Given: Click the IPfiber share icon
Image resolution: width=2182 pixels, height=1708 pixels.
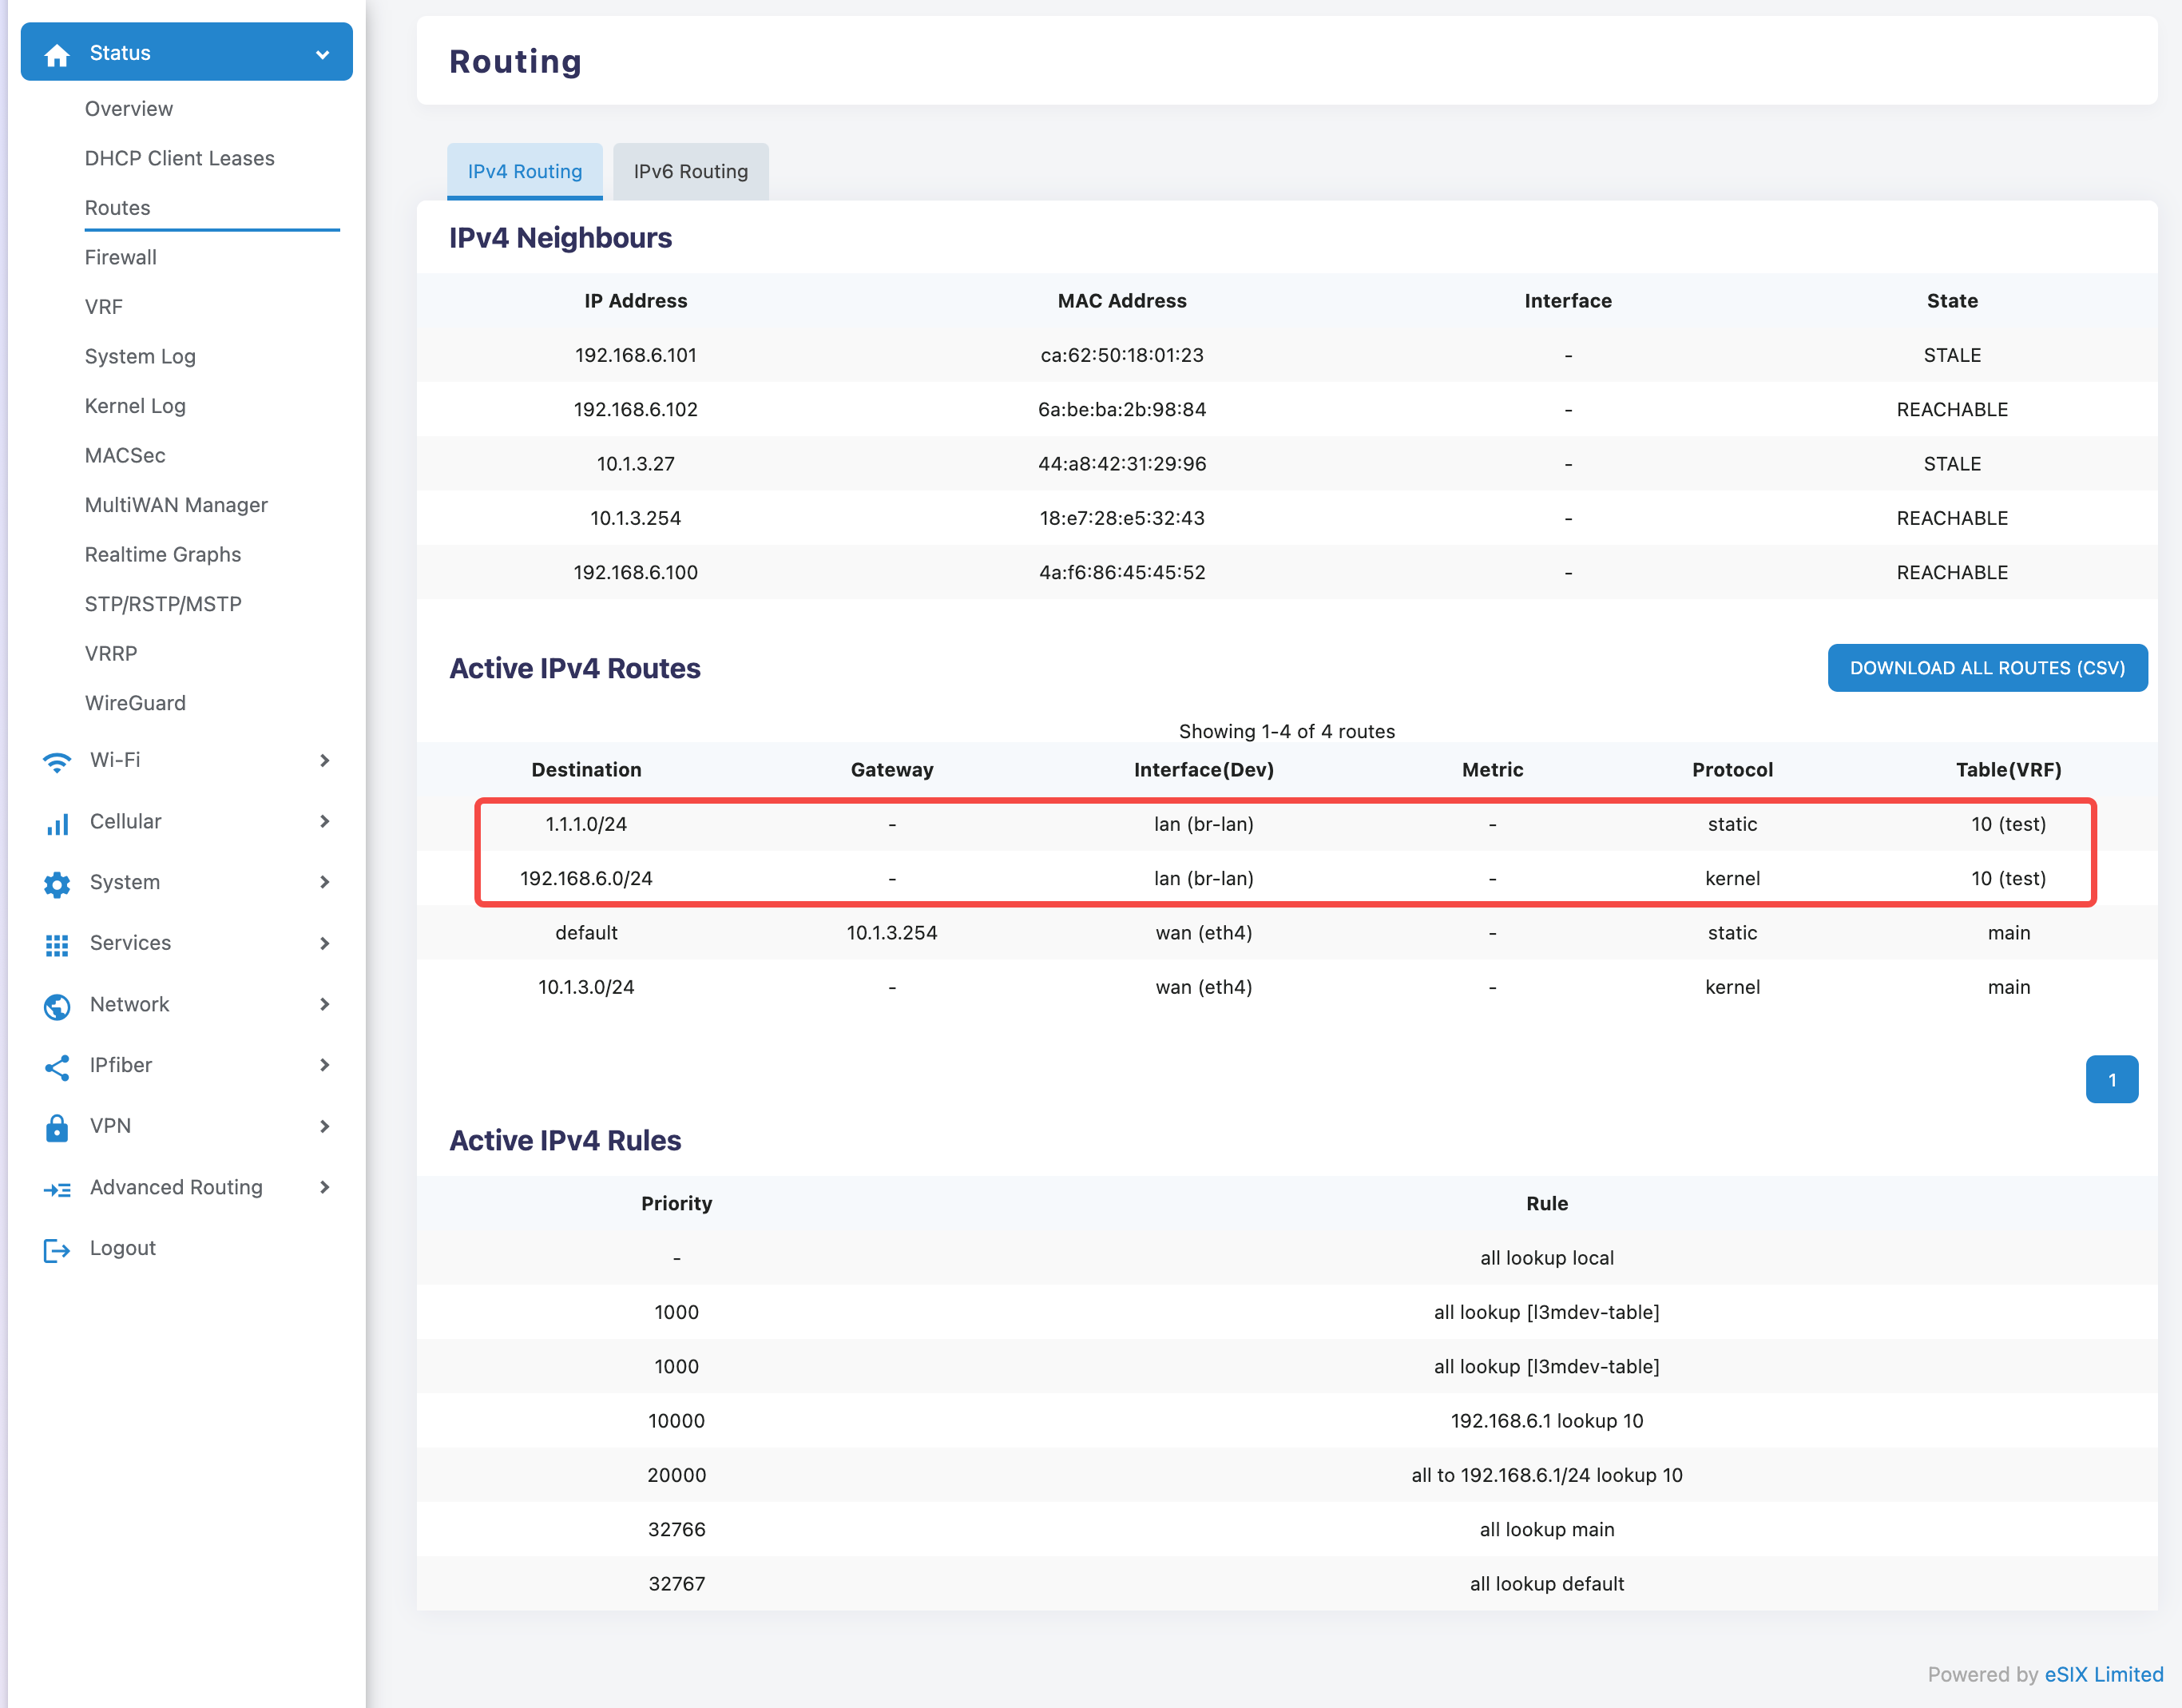Looking at the screenshot, I should 57,1067.
